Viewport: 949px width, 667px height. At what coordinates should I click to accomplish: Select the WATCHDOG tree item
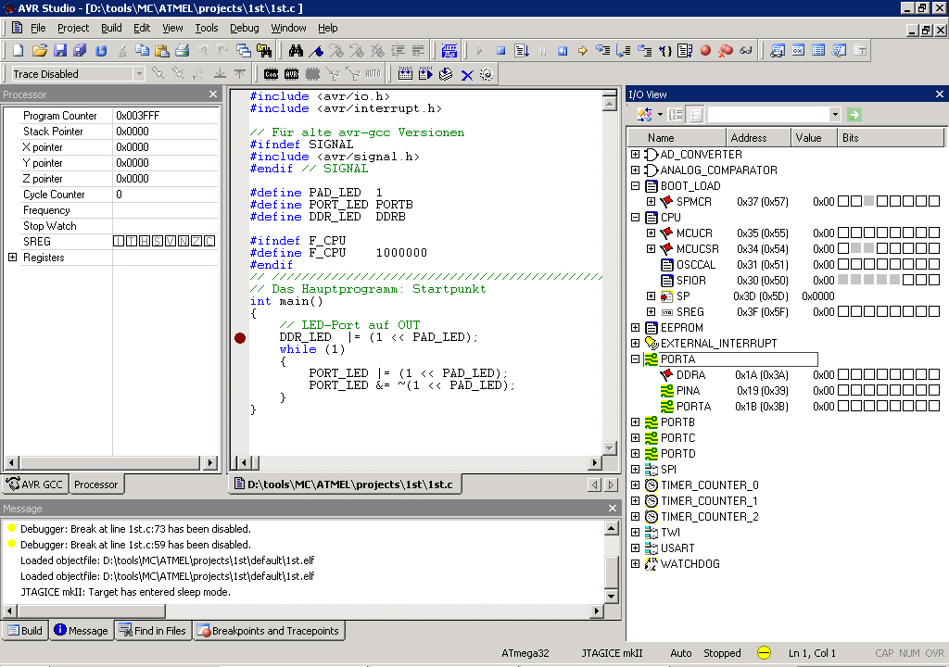tap(690, 564)
